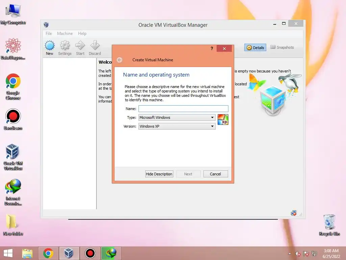Focus the Name input field
This screenshot has width=346, height=260.
(183, 109)
